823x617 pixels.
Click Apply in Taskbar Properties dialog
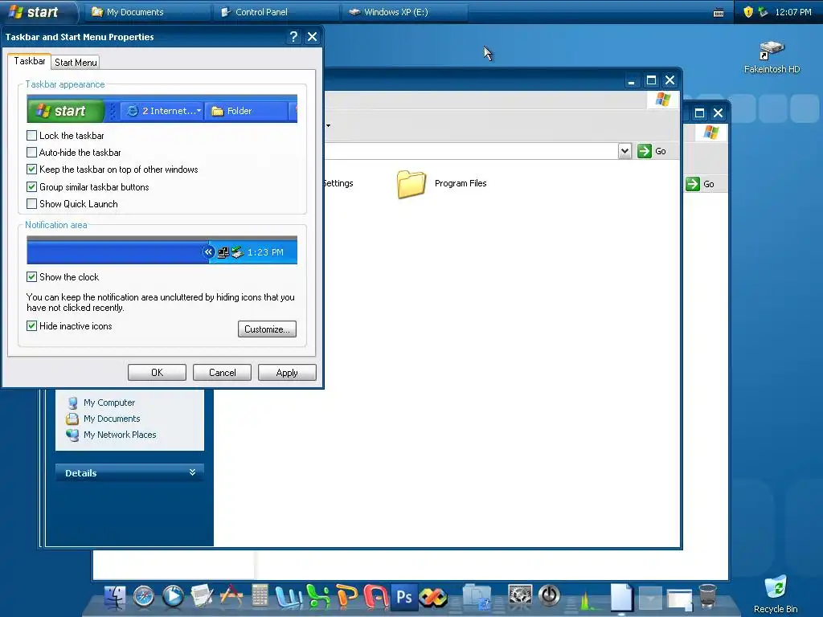click(287, 373)
